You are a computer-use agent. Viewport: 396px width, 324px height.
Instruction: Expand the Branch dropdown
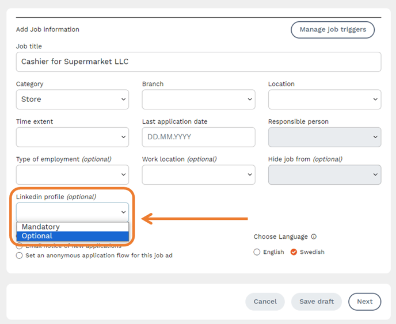tap(198, 100)
